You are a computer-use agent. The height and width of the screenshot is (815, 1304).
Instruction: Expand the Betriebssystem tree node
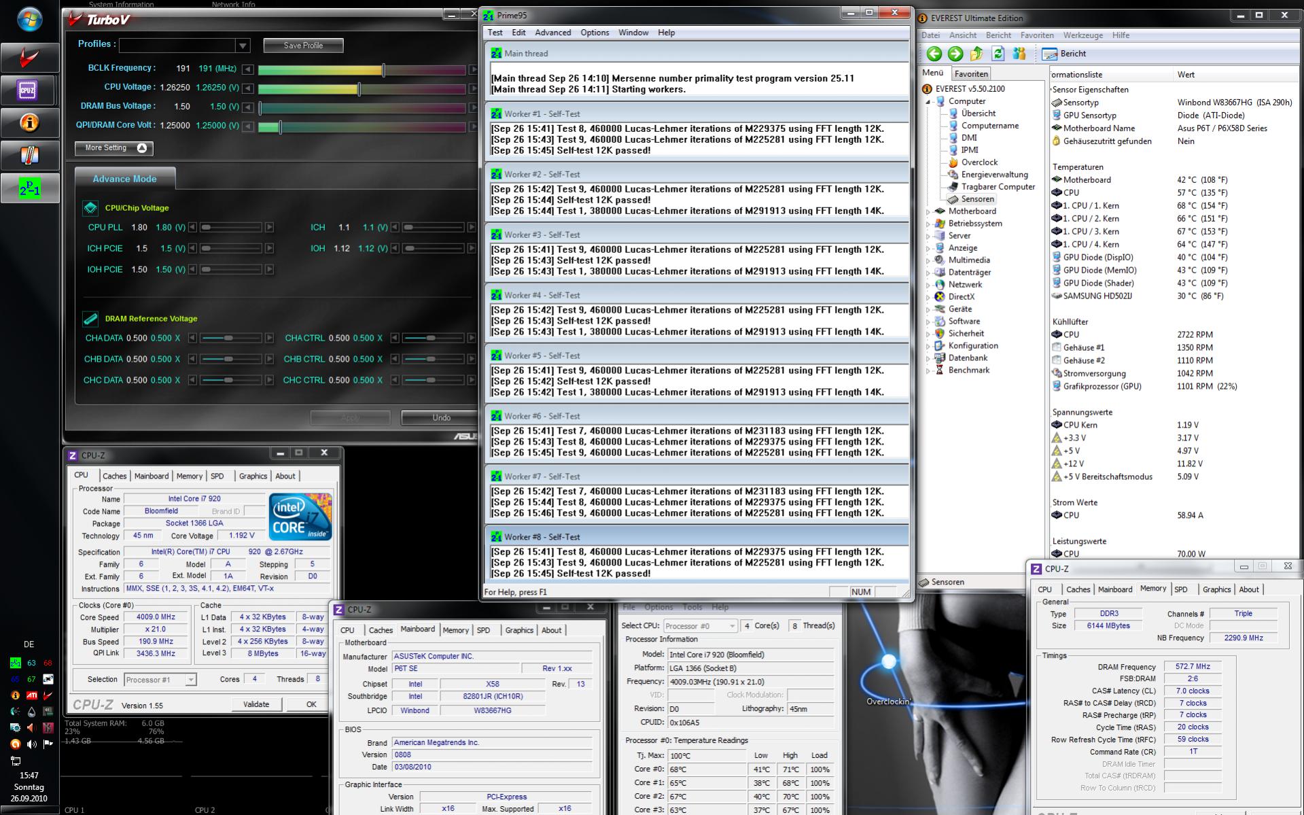point(928,224)
